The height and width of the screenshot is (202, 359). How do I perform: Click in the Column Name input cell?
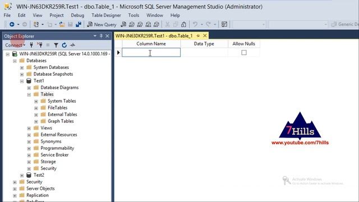[151, 52]
